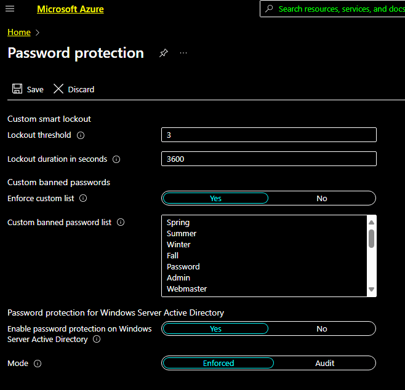Set Enforce custom list to No
This screenshot has height=390, width=405.
(321, 198)
